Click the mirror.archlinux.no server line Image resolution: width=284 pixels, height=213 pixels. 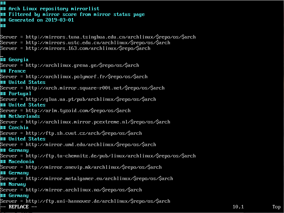pos(71,190)
